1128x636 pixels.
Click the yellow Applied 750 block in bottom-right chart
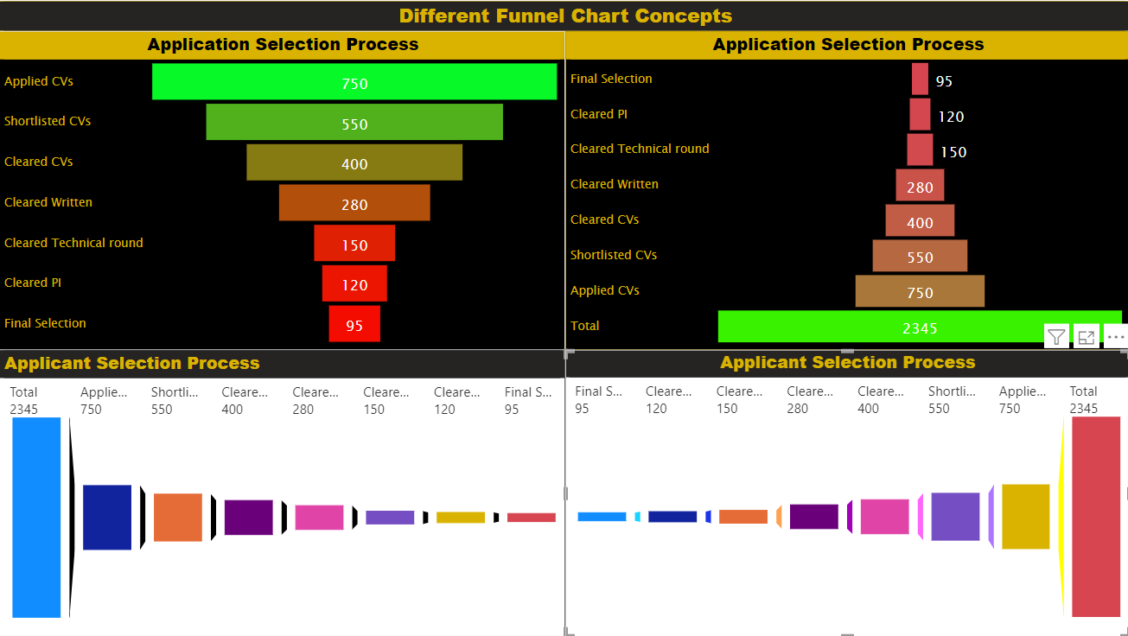click(x=1025, y=517)
